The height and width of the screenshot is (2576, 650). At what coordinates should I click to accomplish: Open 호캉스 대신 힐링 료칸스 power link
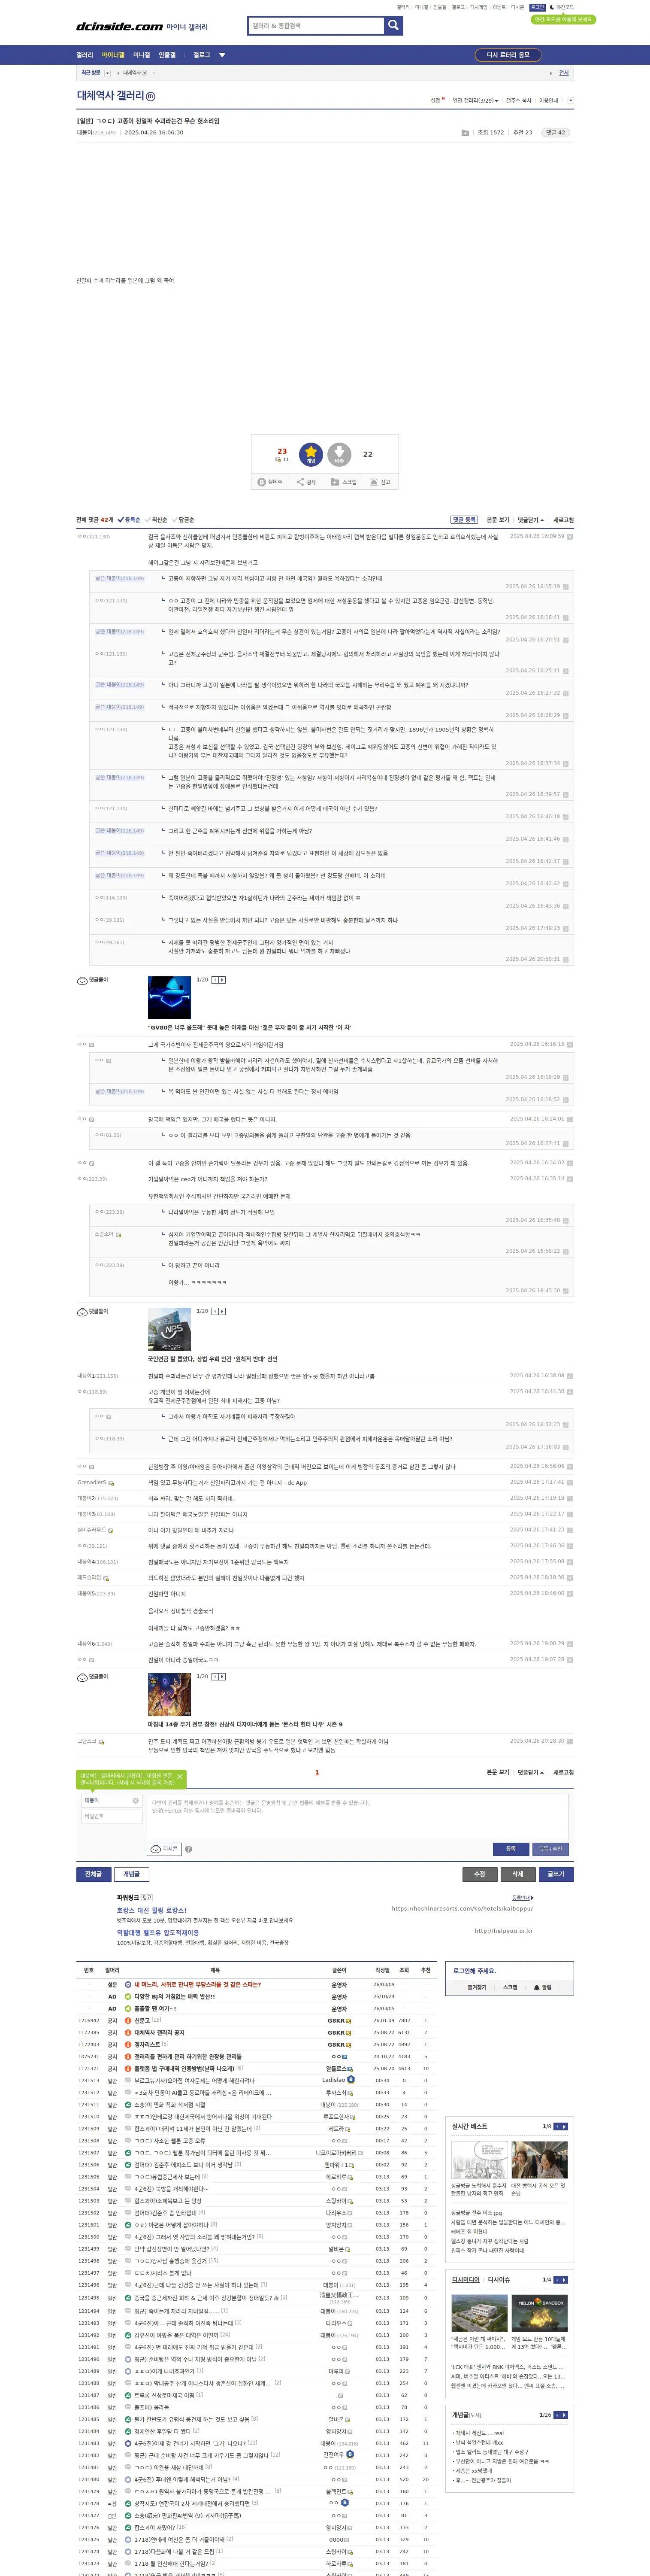pyautogui.click(x=151, y=1910)
